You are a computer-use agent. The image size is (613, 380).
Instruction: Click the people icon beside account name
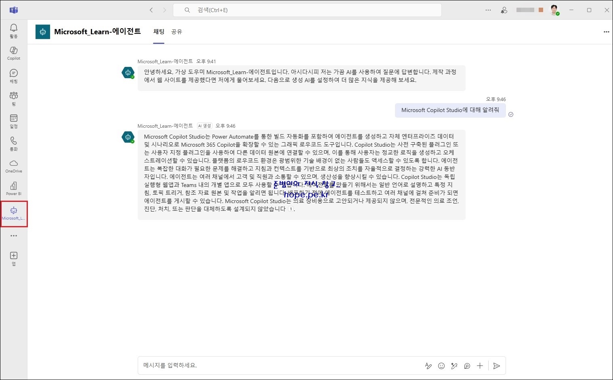point(504,10)
